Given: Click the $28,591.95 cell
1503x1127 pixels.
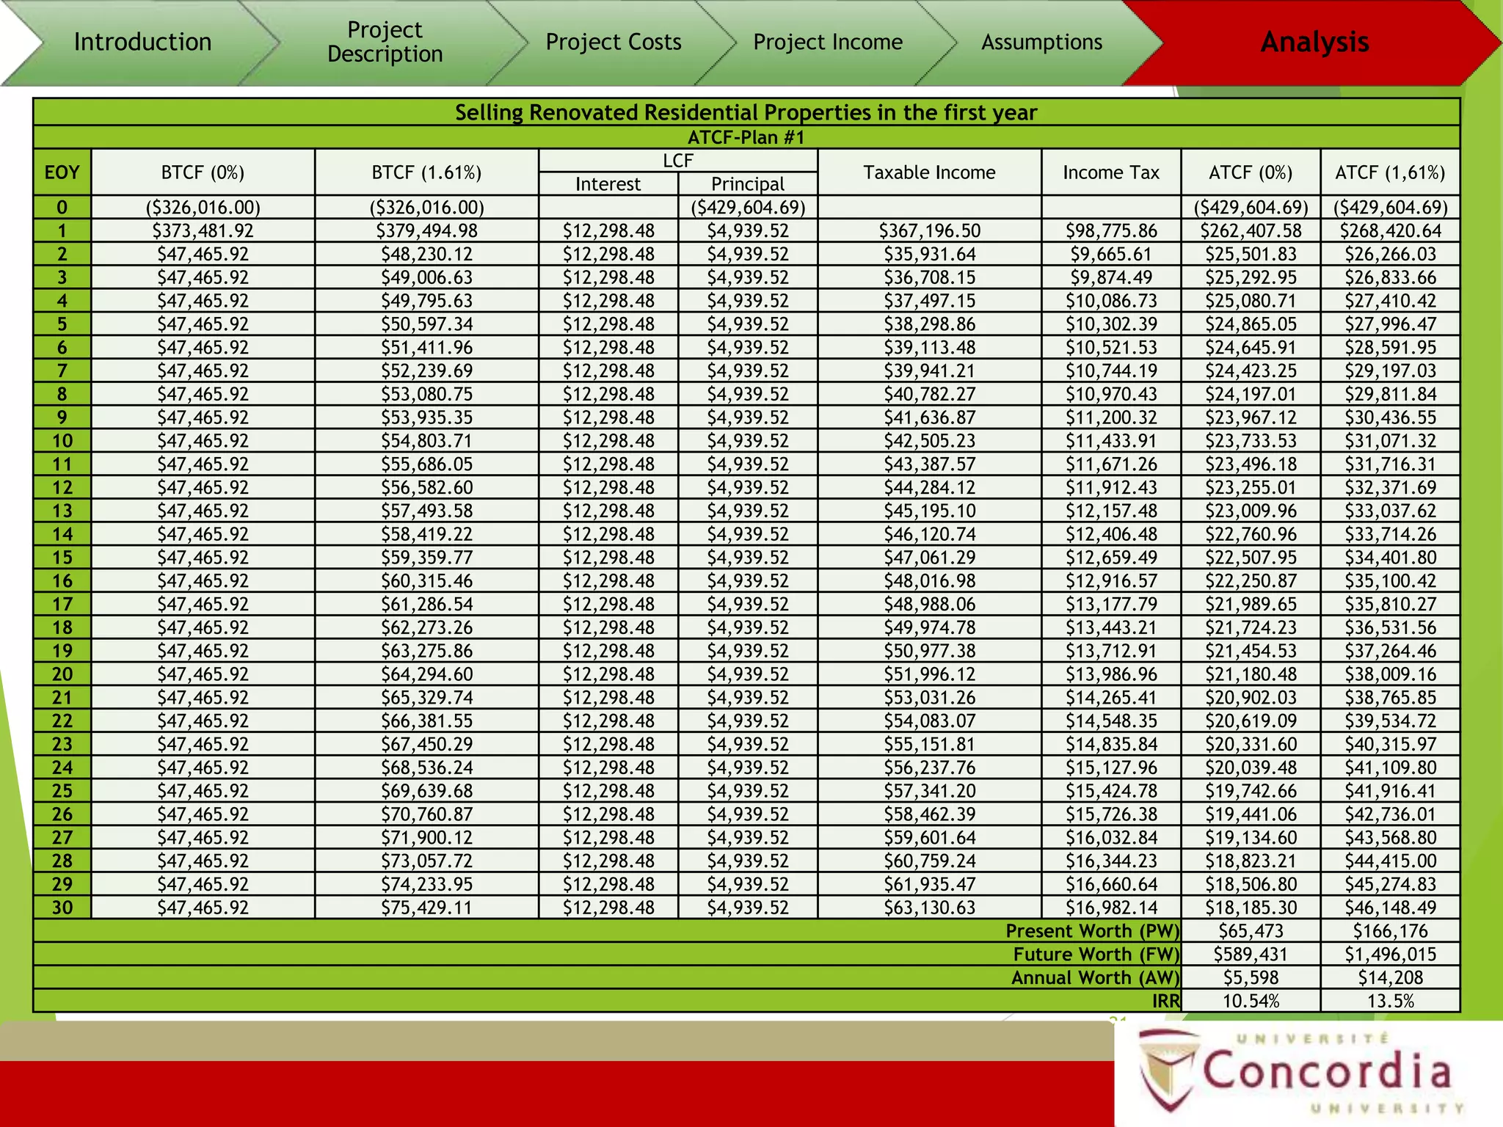Looking at the screenshot, I should [x=1390, y=347].
